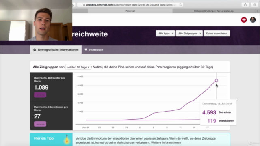
Task: Click the Donnerstag, 19. Juli 2018 date
Action: [217, 104]
